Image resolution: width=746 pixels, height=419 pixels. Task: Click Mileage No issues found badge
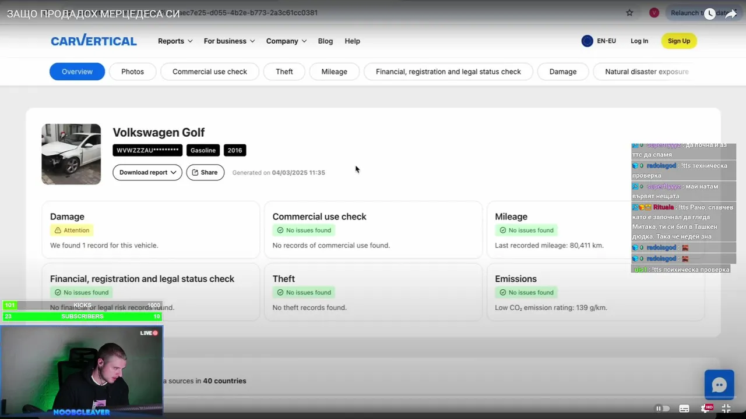(526, 230)
